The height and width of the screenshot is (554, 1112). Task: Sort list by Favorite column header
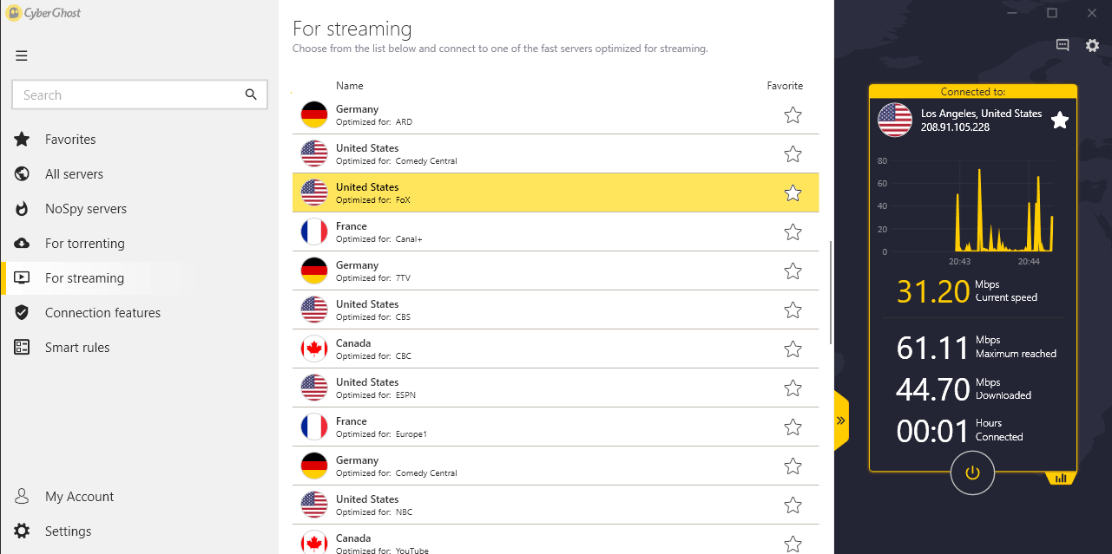coord(785,86)
